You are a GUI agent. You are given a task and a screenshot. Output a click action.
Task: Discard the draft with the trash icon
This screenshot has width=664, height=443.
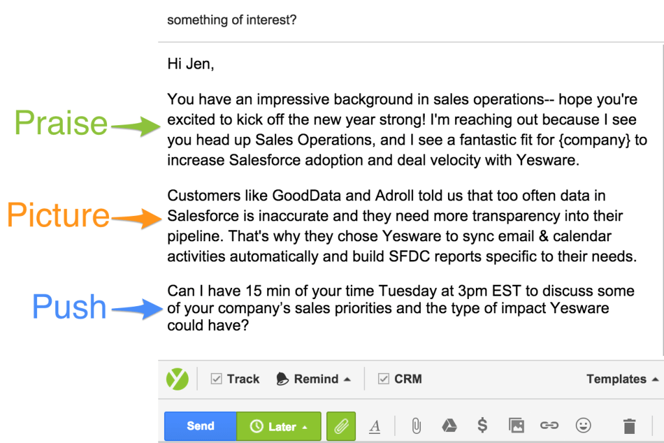(629, 426)
